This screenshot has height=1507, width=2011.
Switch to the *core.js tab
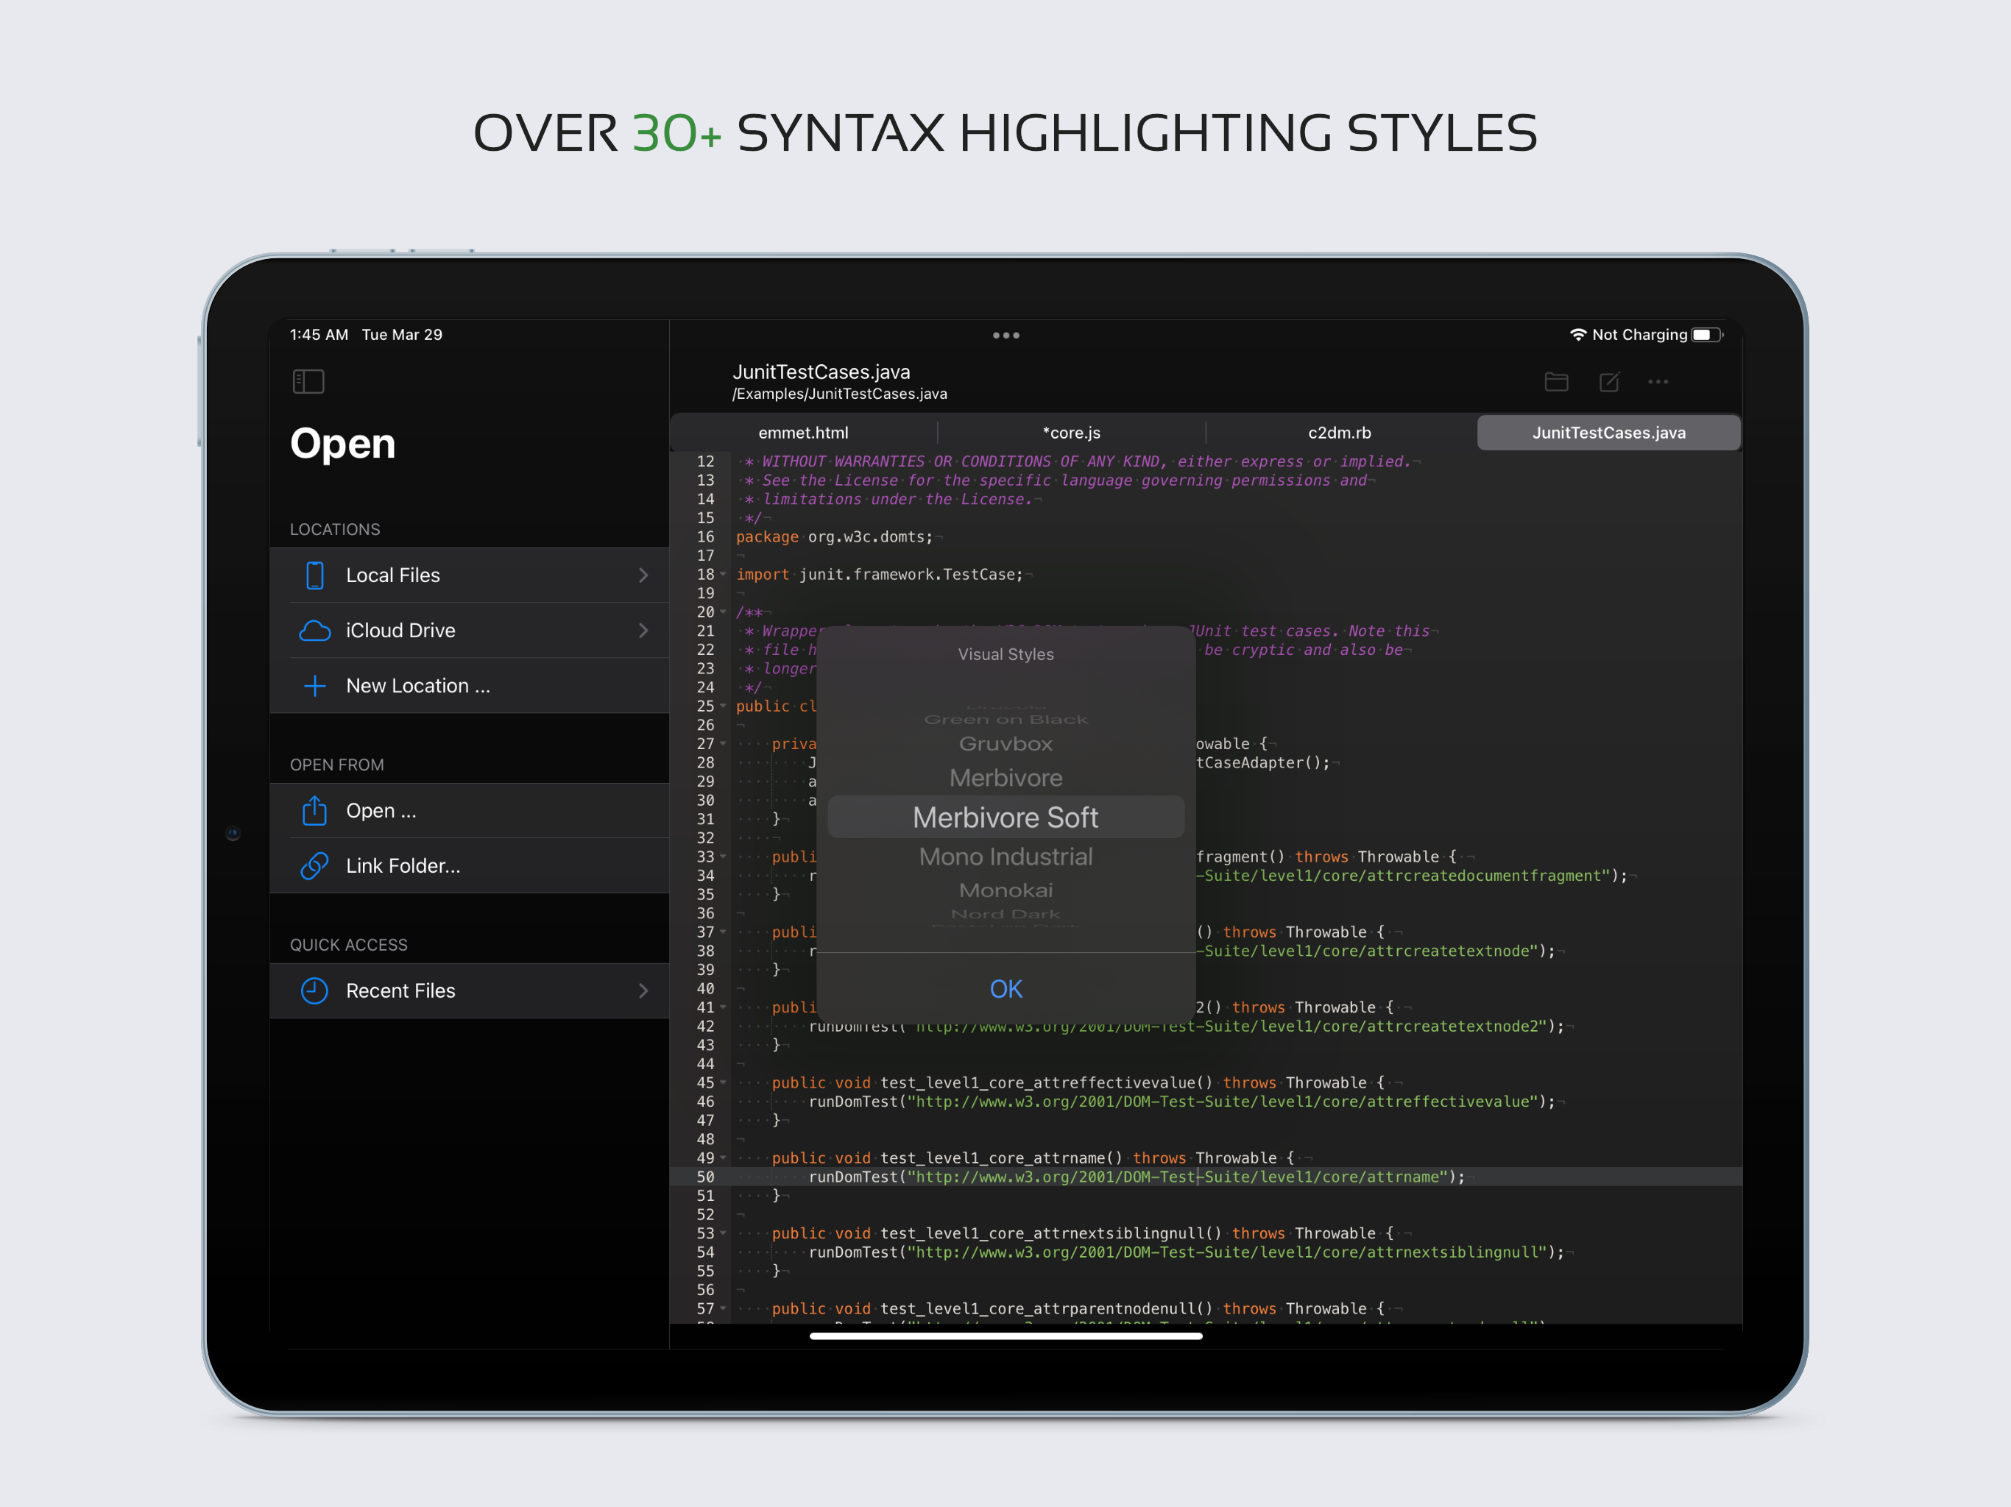(1071, 433)
